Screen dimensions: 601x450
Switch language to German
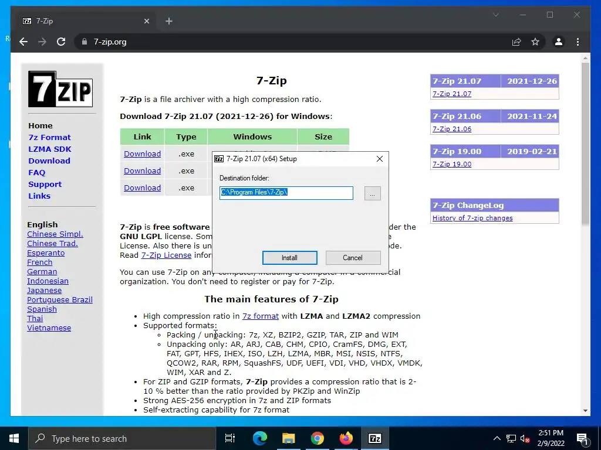click(42, 272)
